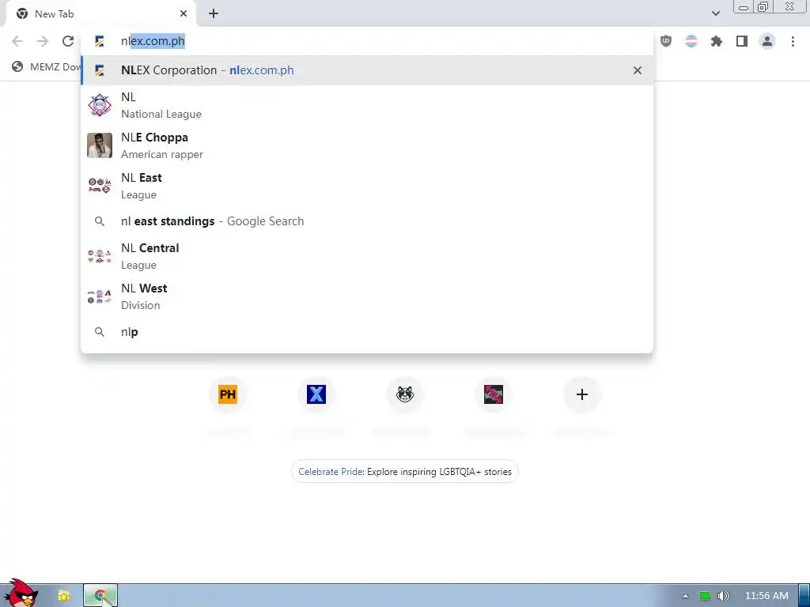Go back using the back arrow
810x607 pixels.
coord(17,41)
